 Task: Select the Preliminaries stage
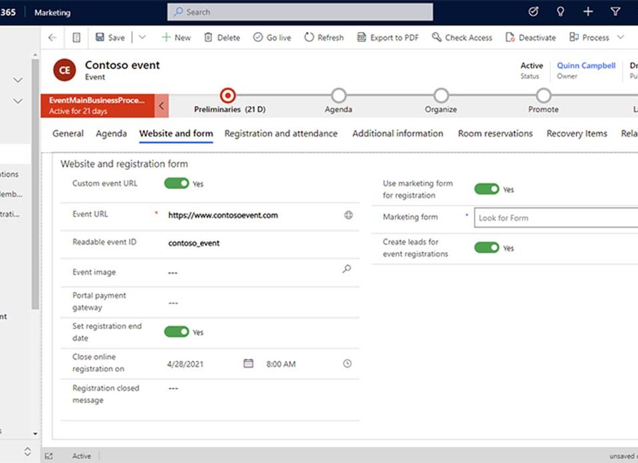point(228,96)
